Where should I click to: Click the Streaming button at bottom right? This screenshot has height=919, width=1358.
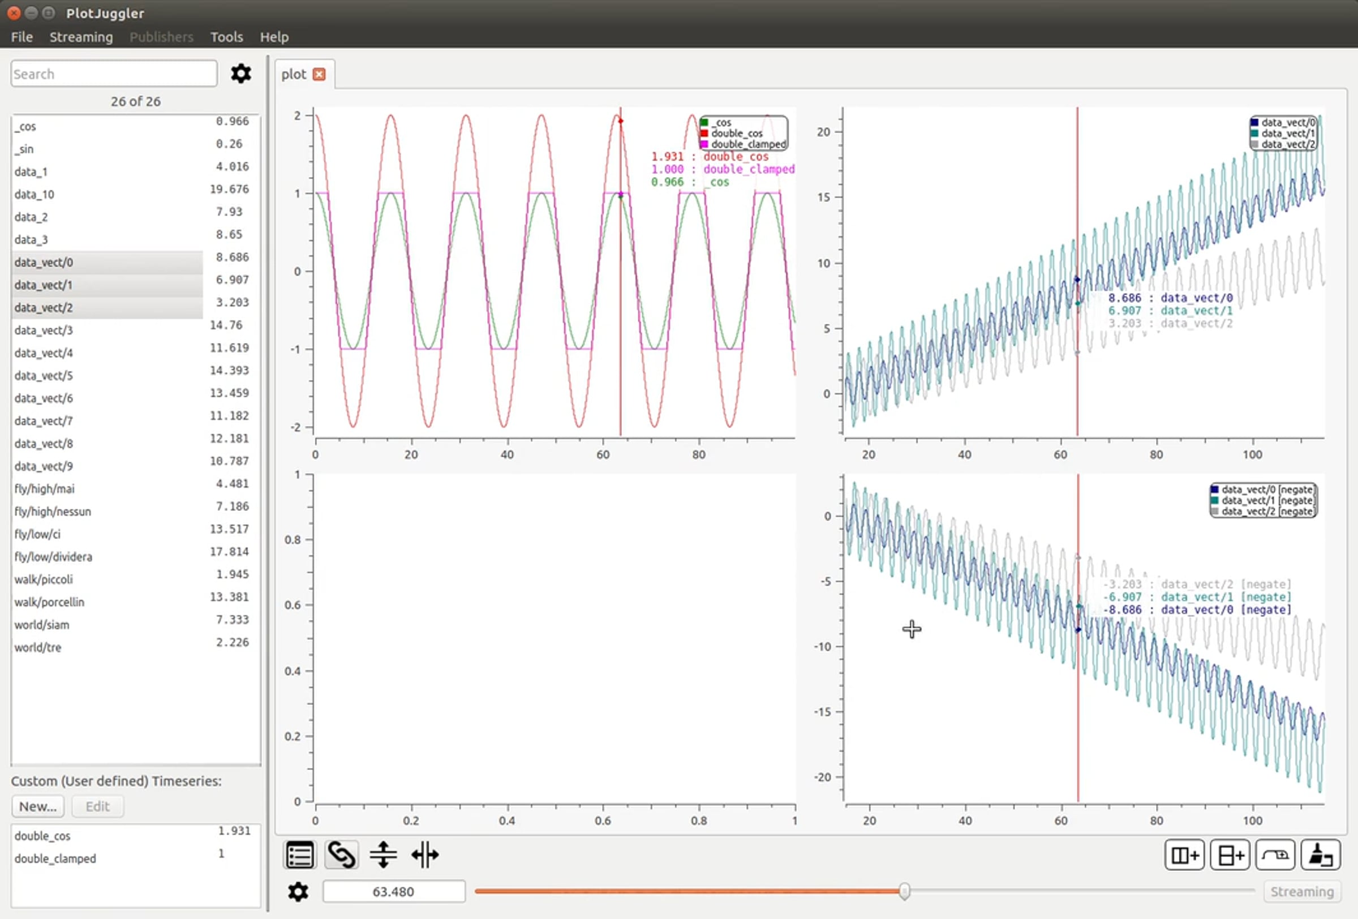tap(1302, 891)
